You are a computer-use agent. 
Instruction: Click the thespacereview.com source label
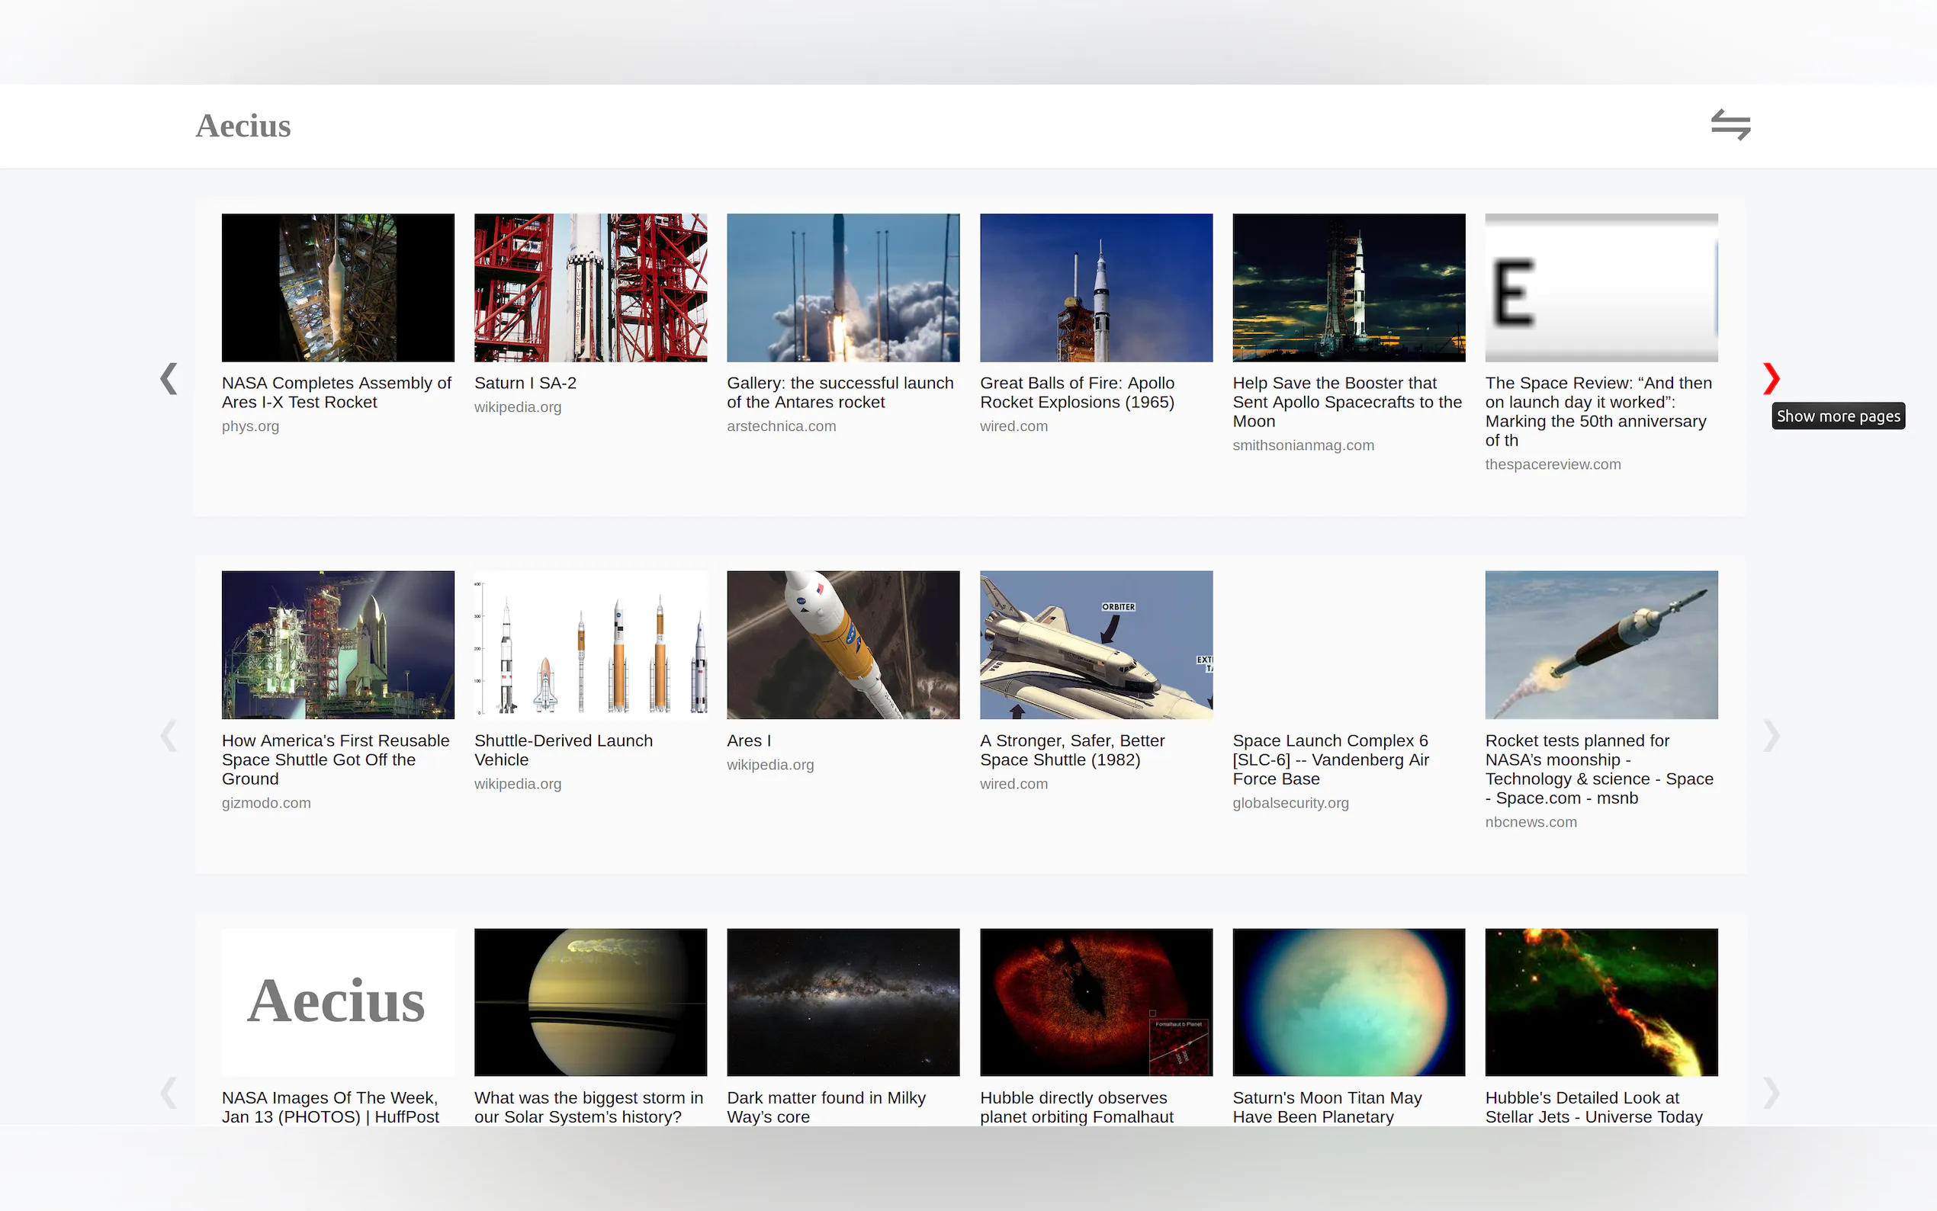[x=1553, y=464]
